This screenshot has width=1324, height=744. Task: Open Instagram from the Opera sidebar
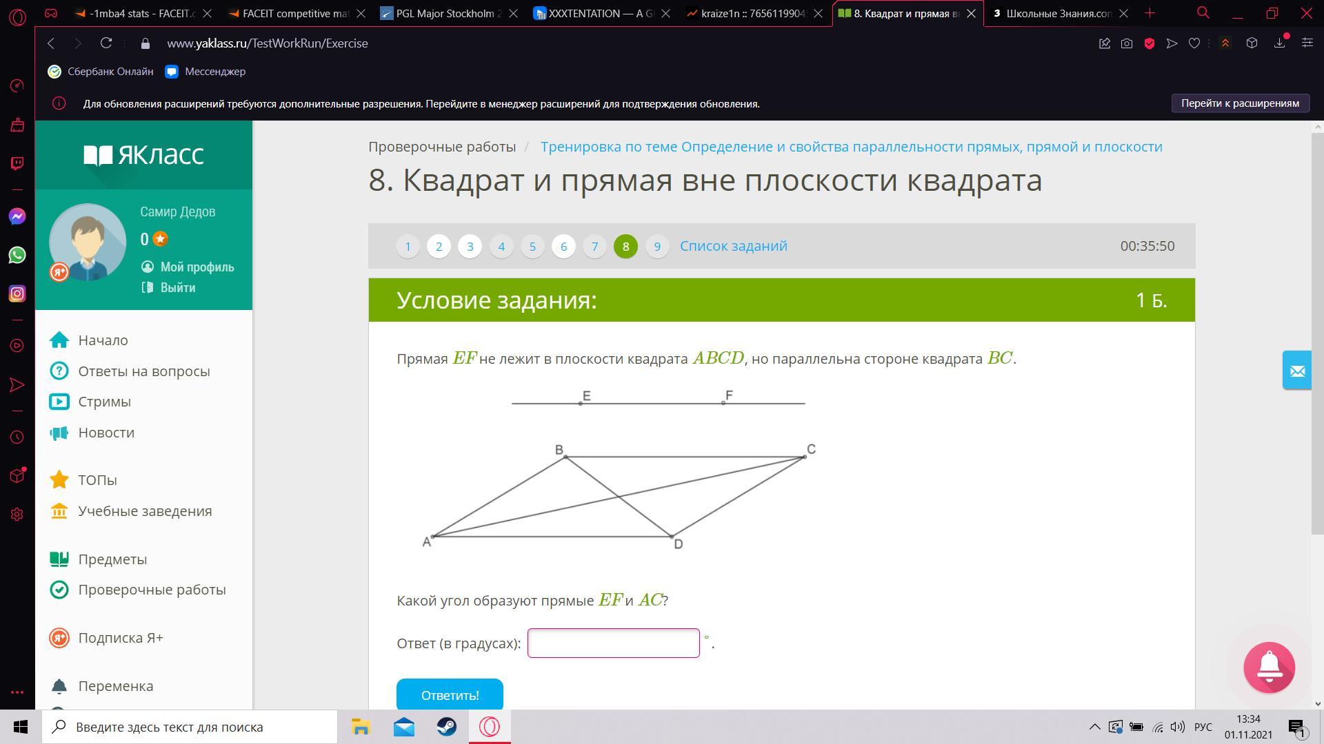pyautogui.click(x=17, y=293)
